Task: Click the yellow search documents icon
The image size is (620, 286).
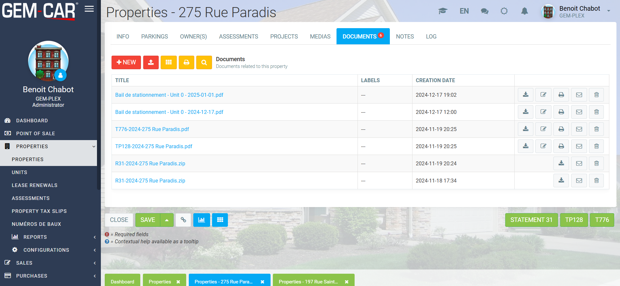Action: coord(204,62)
